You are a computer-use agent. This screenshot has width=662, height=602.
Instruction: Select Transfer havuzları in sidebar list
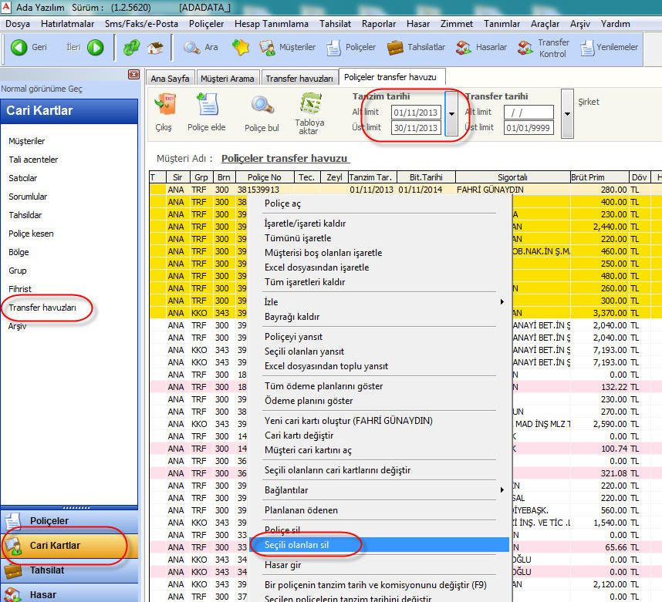[42, 308]
